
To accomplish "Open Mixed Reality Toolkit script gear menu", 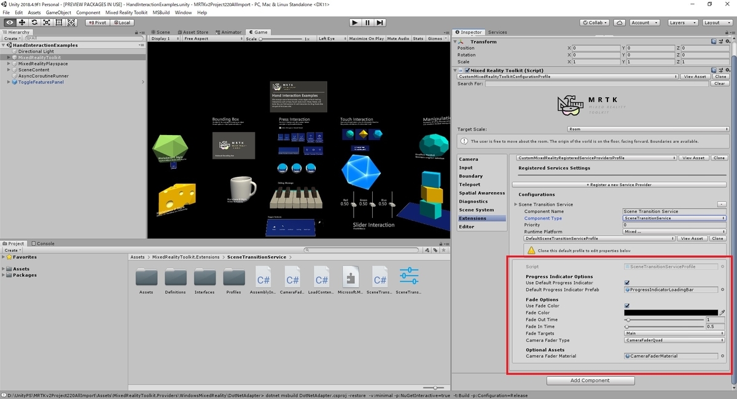I will pyautogui.click(x=728, y=70).
